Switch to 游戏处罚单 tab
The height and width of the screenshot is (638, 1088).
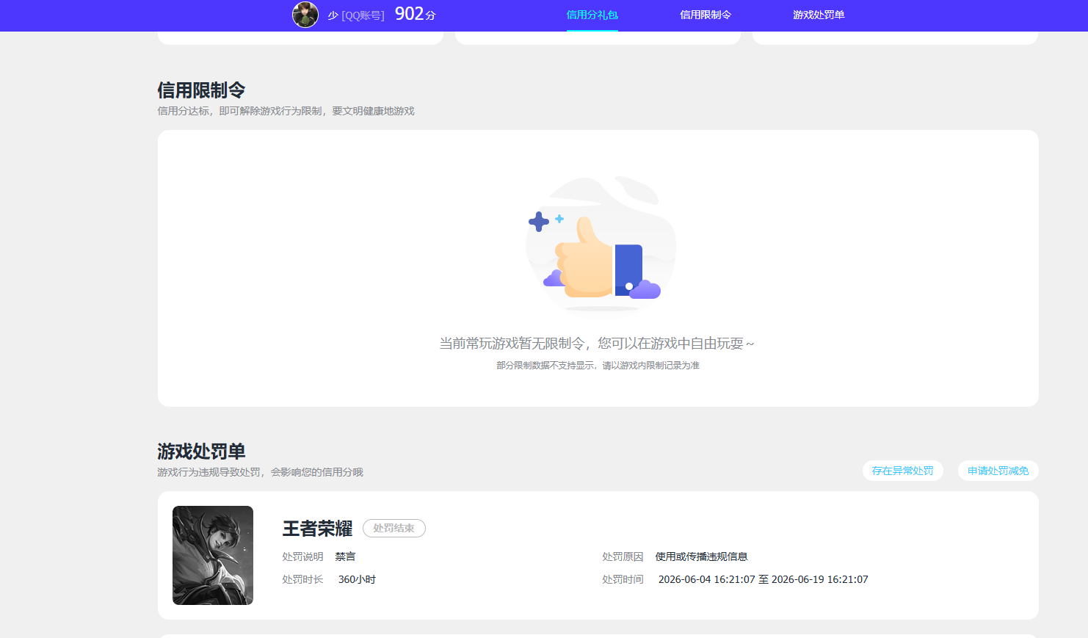pyautogui.click(x=819, y=15)
